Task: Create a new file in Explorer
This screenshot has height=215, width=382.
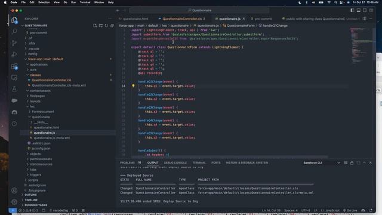Action: (x=95, y=26)
